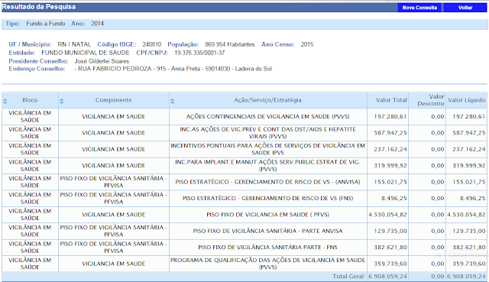Click Valor Total 8.496,25
Viewport: 489px width, 282px height.
tap(394, 198)
